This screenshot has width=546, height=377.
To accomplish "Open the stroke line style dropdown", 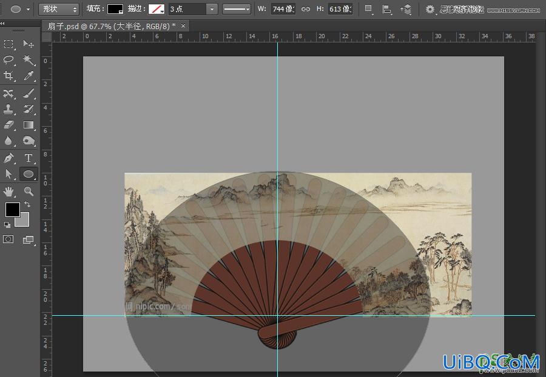I will 237,9.
